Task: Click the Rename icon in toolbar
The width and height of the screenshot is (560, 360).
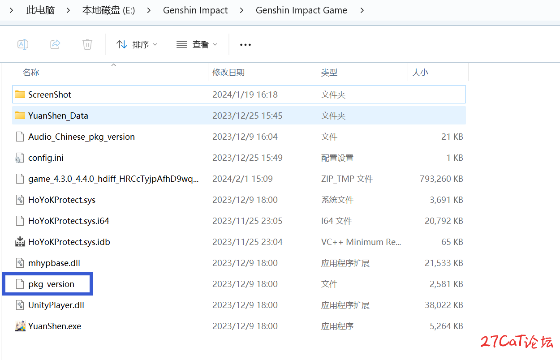Action: [23, 44]
